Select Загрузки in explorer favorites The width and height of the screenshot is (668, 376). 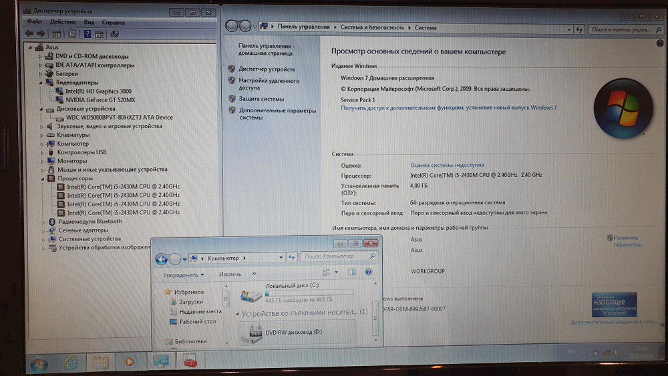coord(190,301)
